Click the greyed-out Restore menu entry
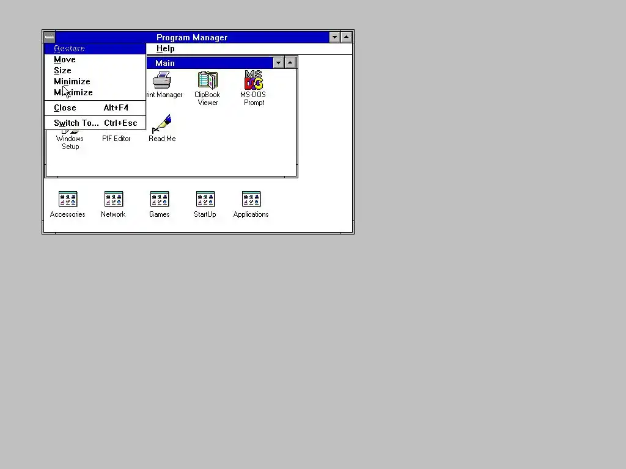626x469 pixels. (x=95, y=49)
